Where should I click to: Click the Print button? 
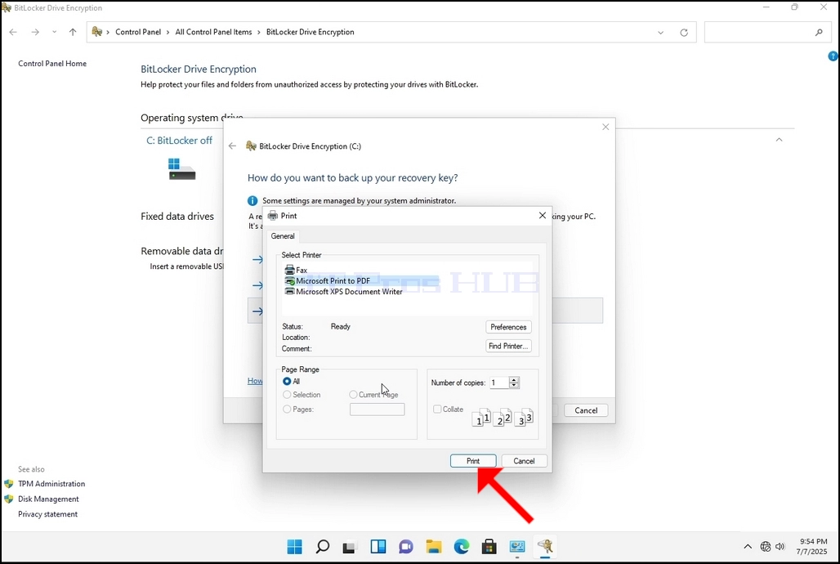473,461
